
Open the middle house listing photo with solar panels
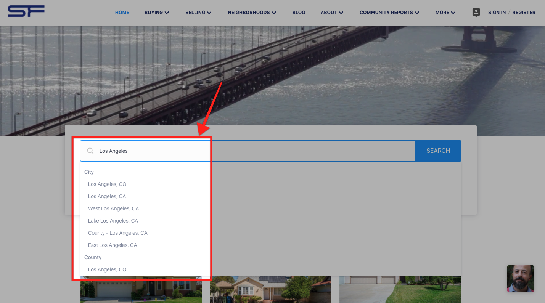tap(270, 289)
